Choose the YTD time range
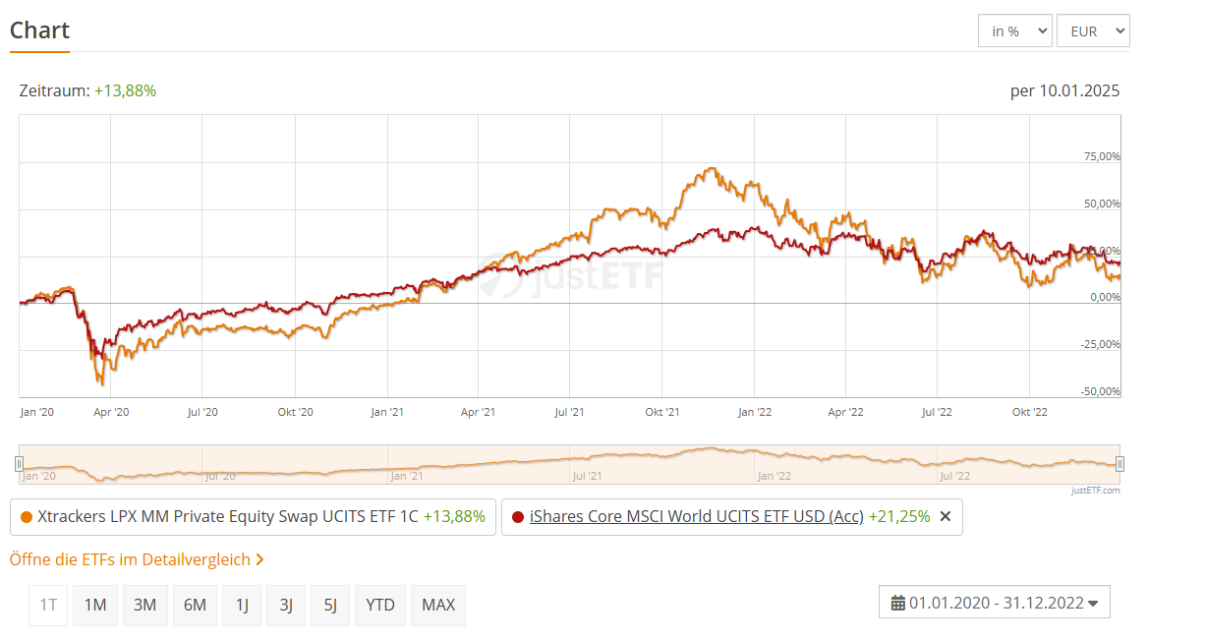The image size is (1205, 640). pos(380,605)
